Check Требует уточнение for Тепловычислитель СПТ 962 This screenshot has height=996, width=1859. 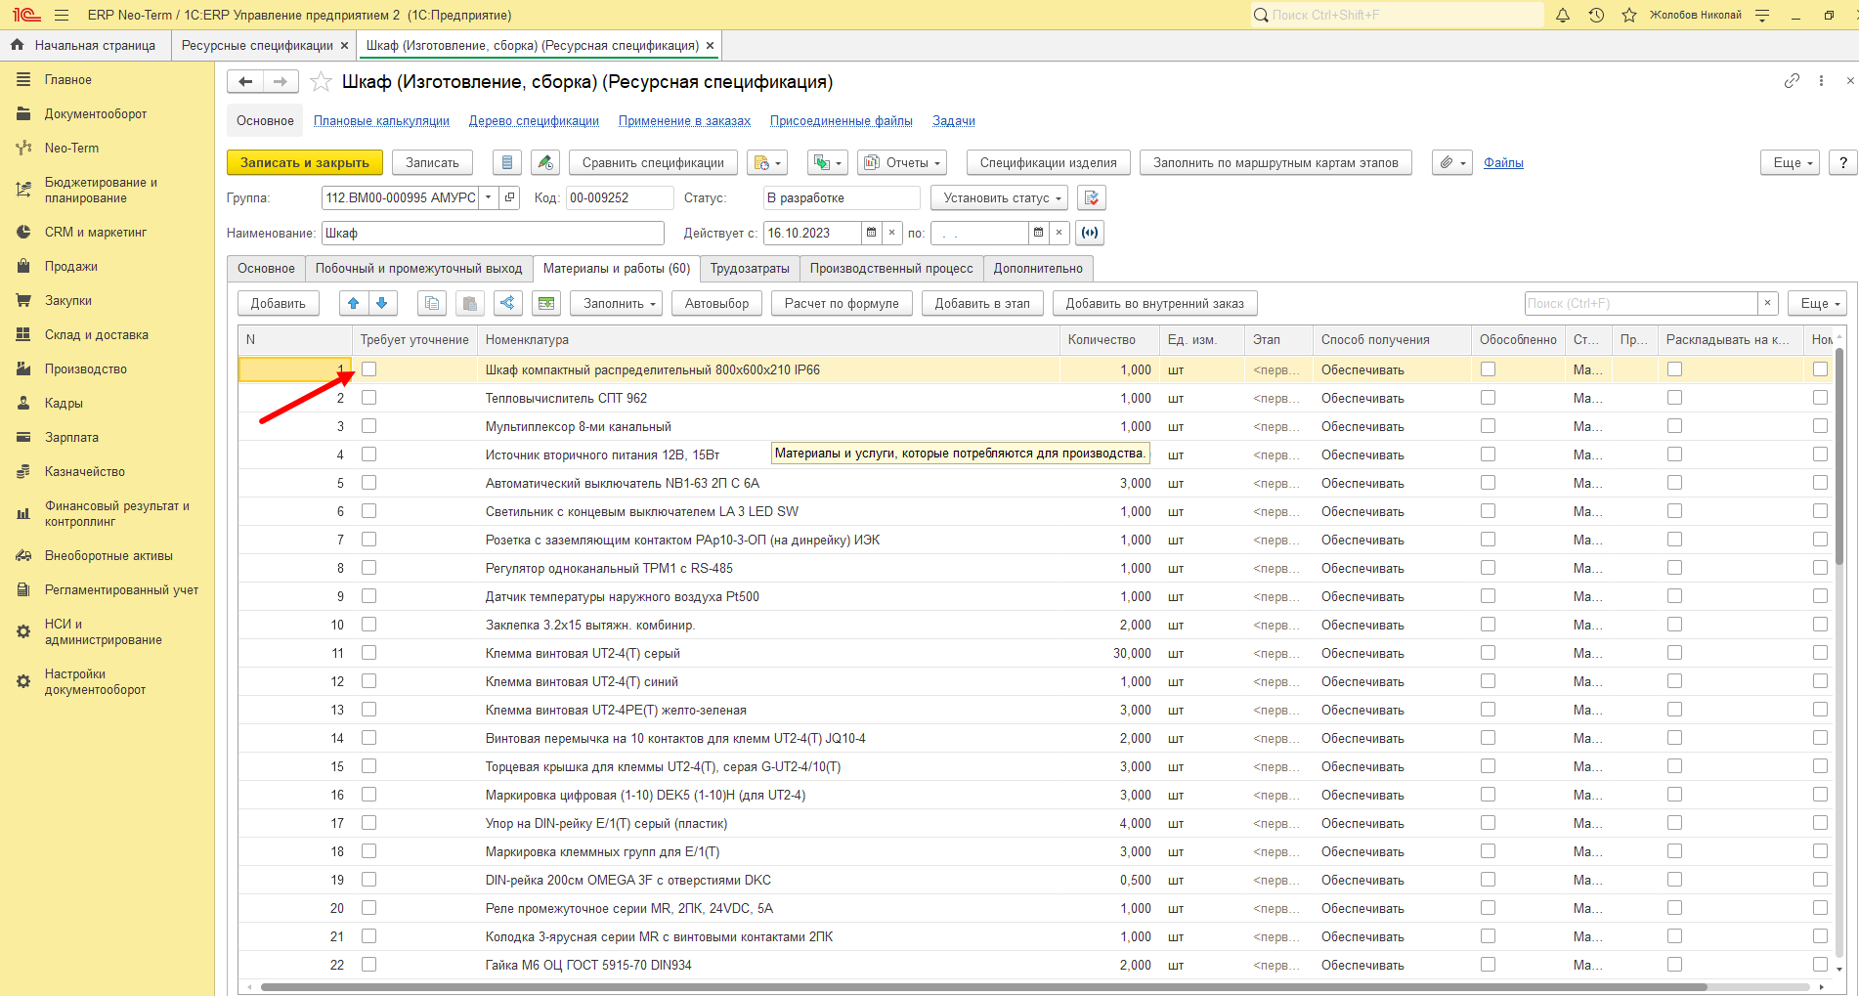368,398
